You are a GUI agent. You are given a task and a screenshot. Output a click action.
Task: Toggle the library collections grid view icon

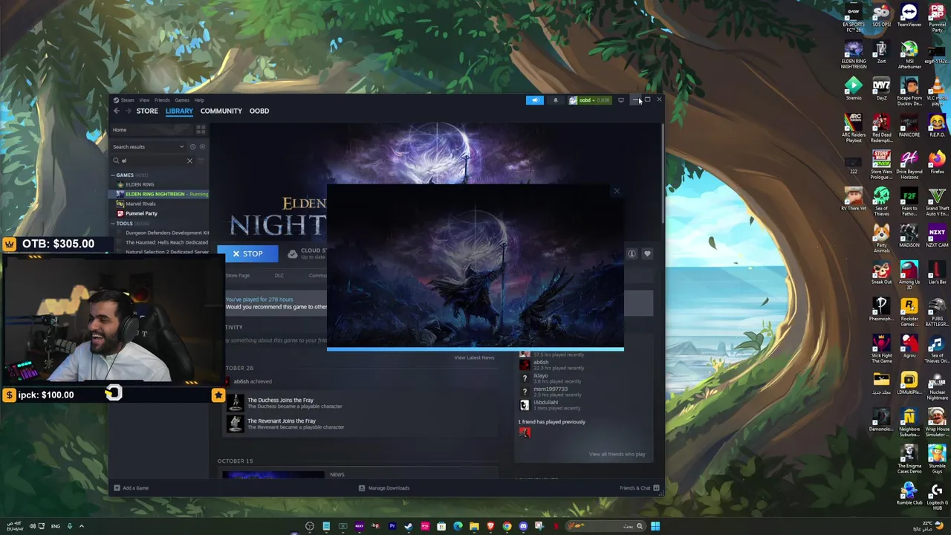[x=201, y=129]
